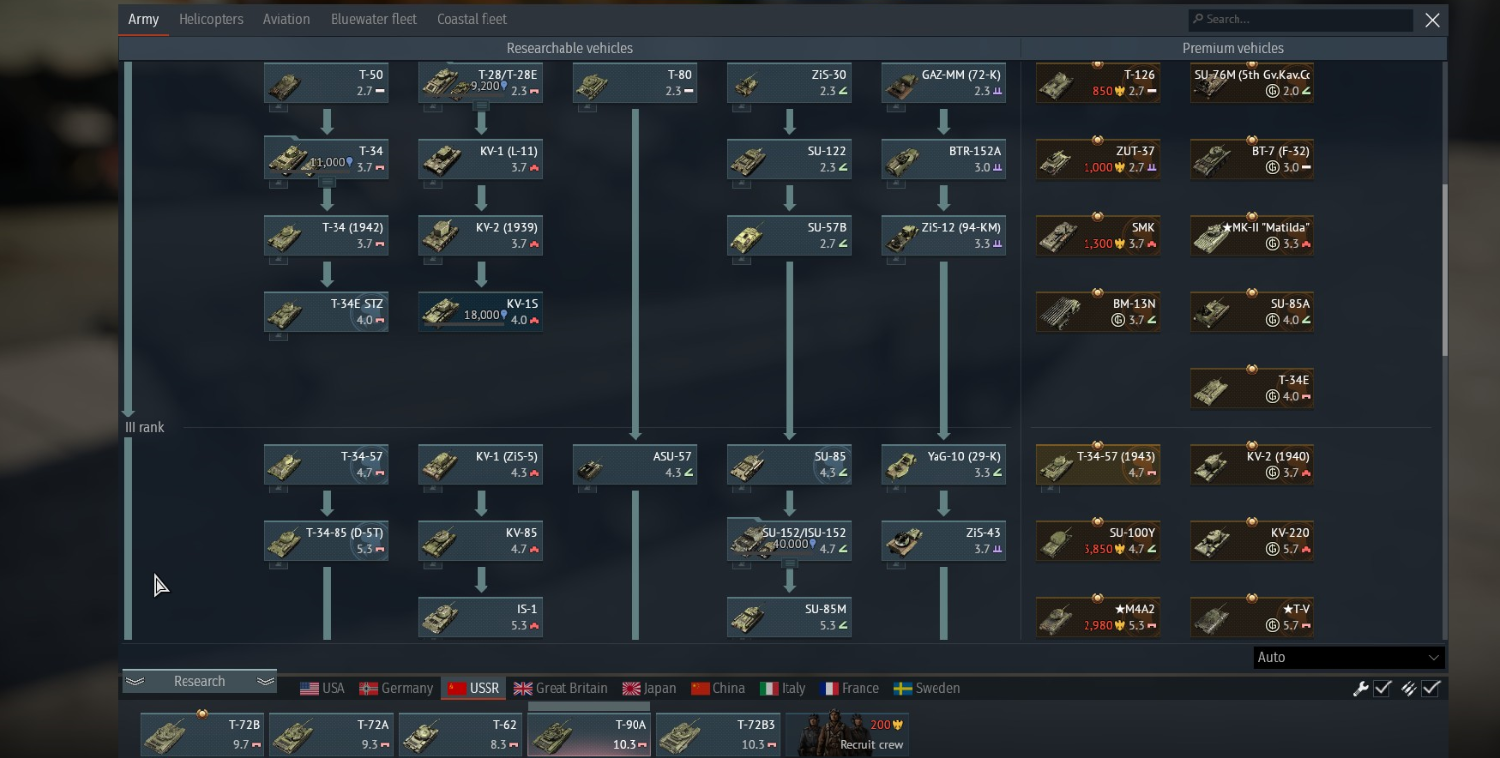Select the T-34 (1942) card
The width and height of the screenshot is (1500, 758).
[x=326, y=236]
